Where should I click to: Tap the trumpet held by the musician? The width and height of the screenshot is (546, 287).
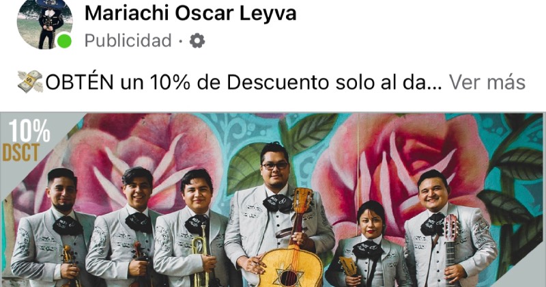point(200,260)
